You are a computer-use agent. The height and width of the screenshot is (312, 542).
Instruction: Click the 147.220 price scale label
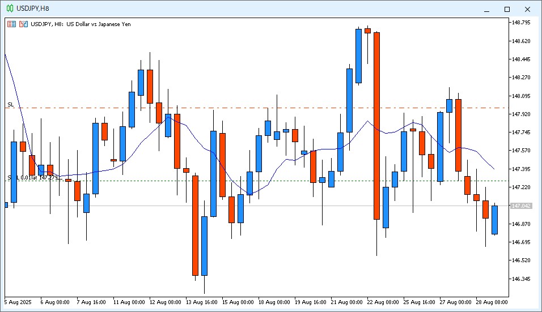click(521, 187)
